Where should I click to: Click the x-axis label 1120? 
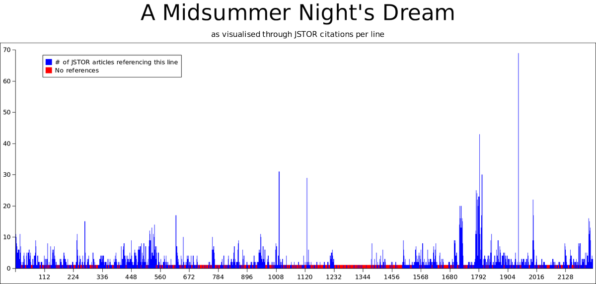[304, 277]
